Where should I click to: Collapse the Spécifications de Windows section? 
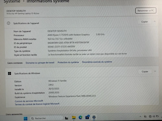[155, 71]
